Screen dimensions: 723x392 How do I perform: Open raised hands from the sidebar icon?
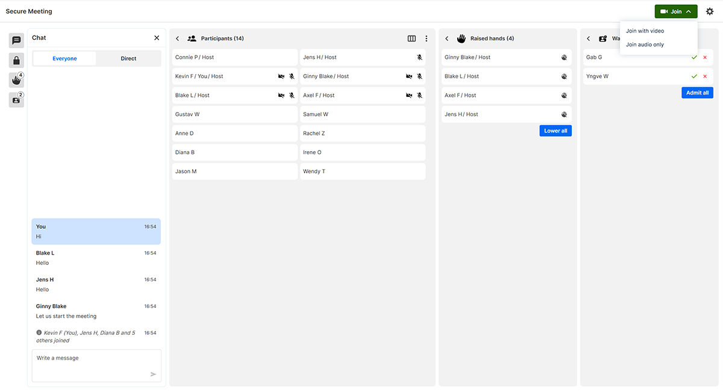(x=16, y=80)
